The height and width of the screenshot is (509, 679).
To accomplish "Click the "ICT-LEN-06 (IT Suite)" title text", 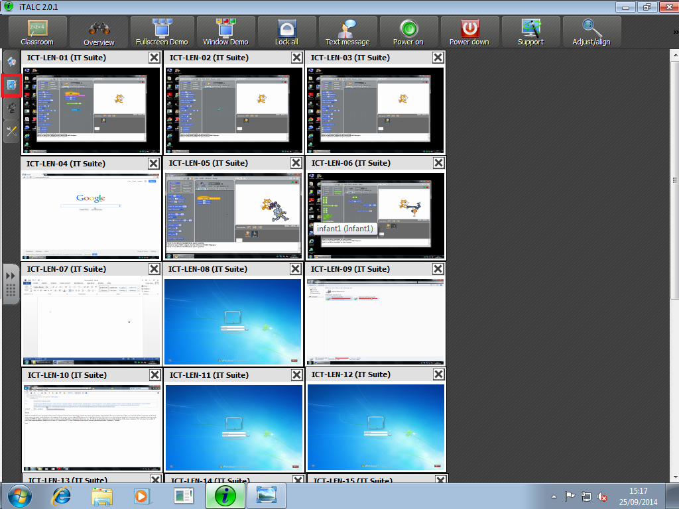I will click(351, 163).
